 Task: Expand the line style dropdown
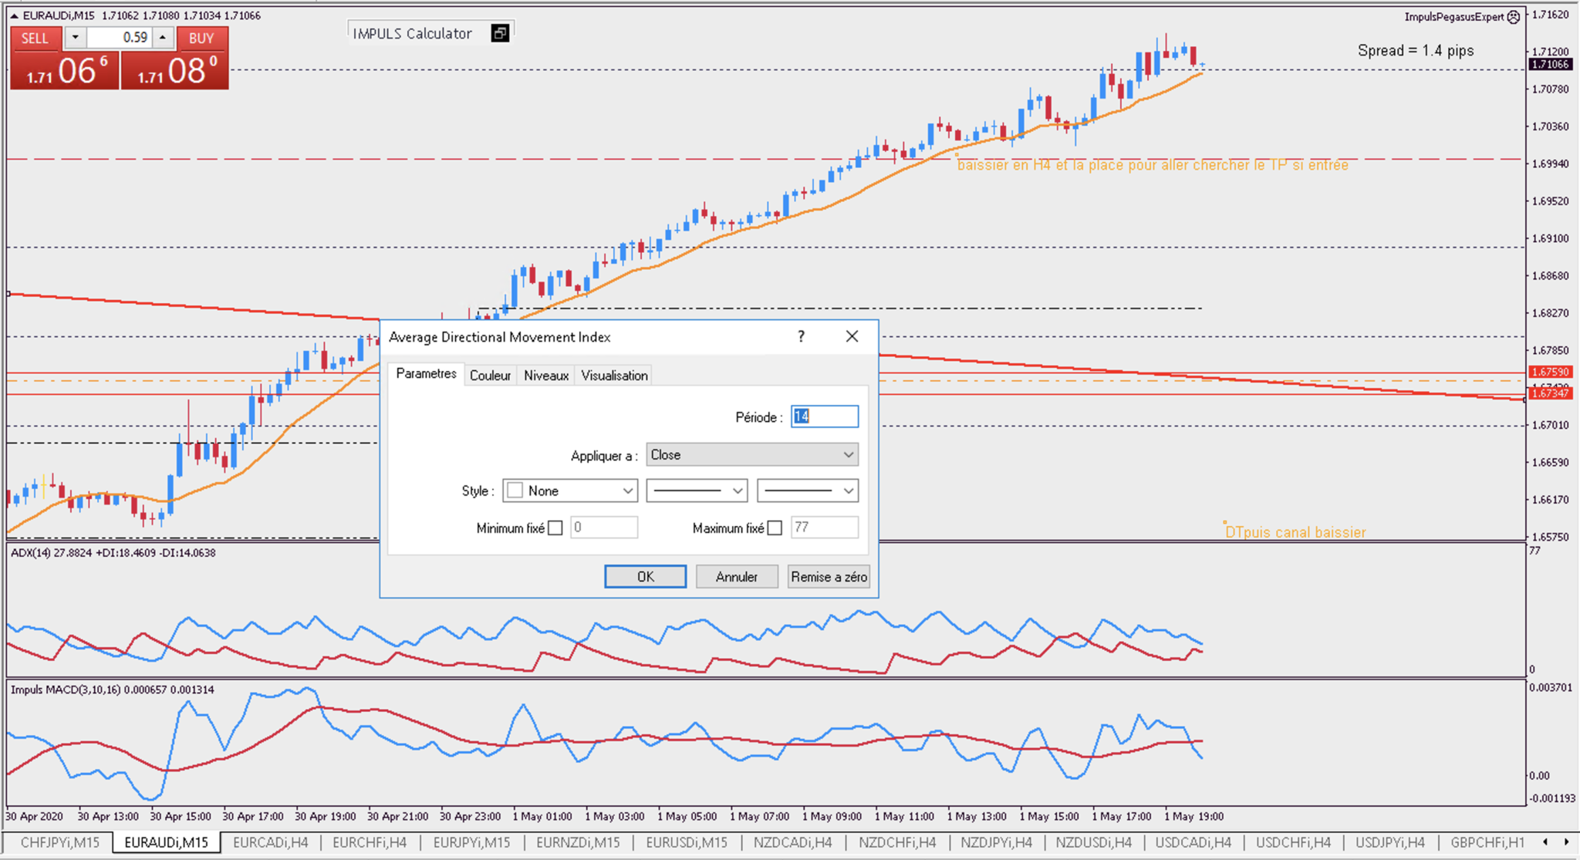click(696, 491)
